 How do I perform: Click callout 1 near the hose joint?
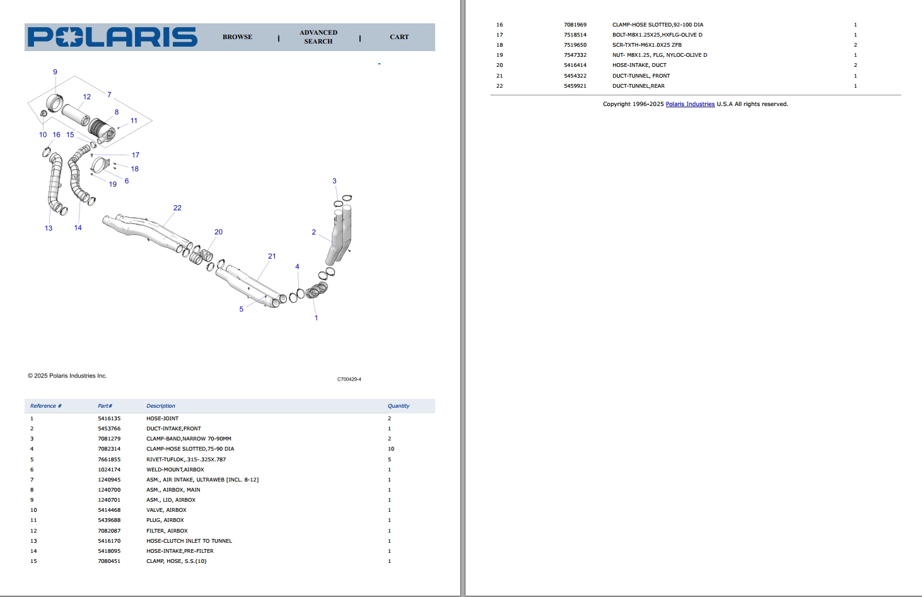pyautogui.click(x=317, y=317)
